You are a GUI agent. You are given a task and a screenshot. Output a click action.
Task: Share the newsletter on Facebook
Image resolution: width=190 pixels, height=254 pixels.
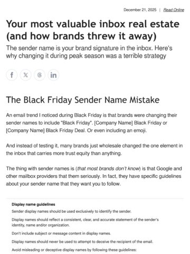(12, 75)
